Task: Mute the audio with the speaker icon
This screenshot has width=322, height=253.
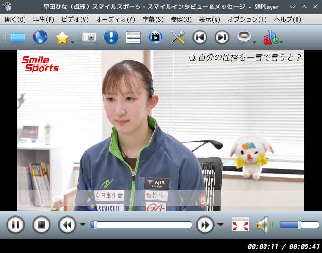Action: coord(265,225)
